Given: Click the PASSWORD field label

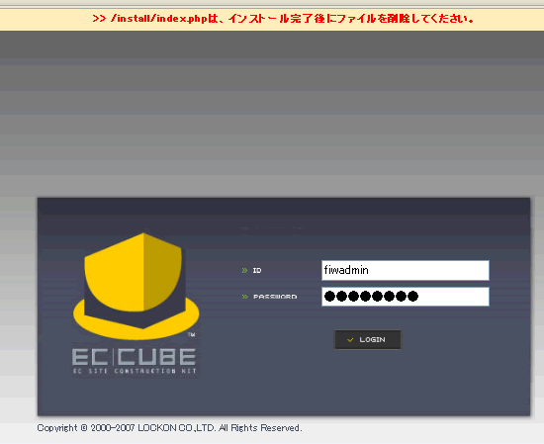Looking at the screenshot, I should coord(275,297).
